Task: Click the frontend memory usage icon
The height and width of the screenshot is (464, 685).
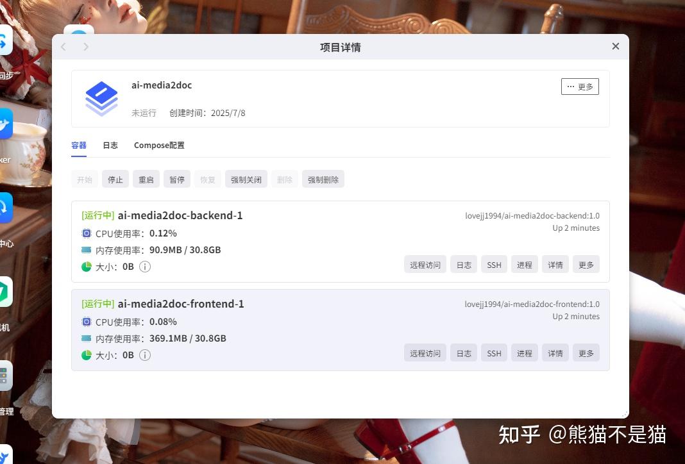Action: (x=87, y=338)
